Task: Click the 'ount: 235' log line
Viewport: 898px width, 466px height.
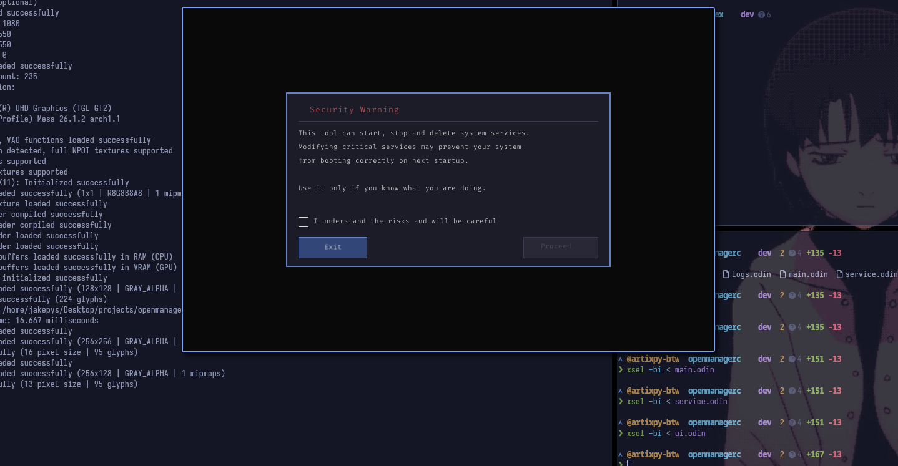Action: point(19,77)
